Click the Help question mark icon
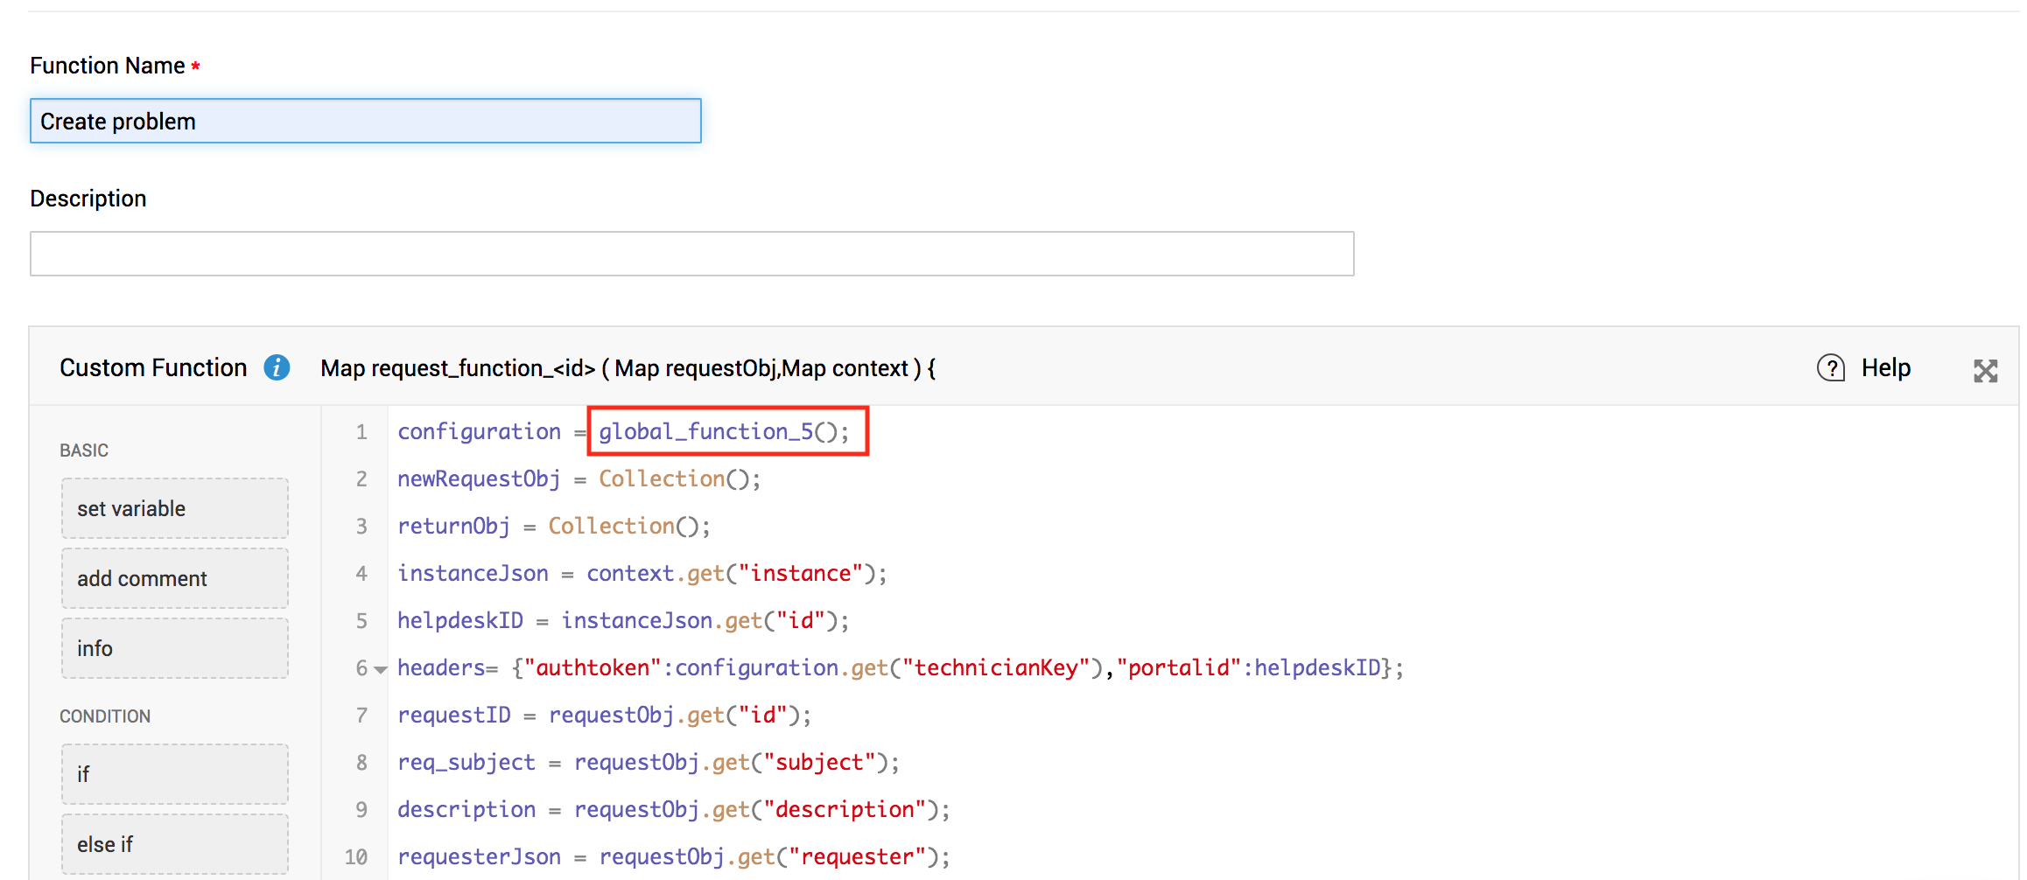Viewport: 2027px width, 880px height. 1830,368
